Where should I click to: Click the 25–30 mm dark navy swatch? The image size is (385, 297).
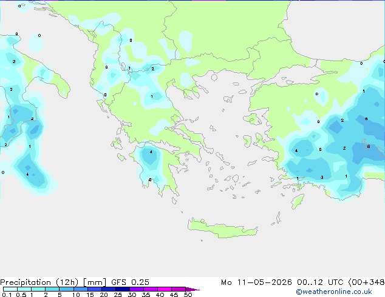(123, 289)
